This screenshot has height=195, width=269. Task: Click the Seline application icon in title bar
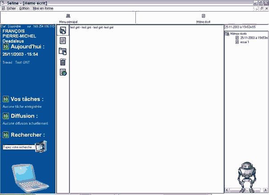coord(3,3)
